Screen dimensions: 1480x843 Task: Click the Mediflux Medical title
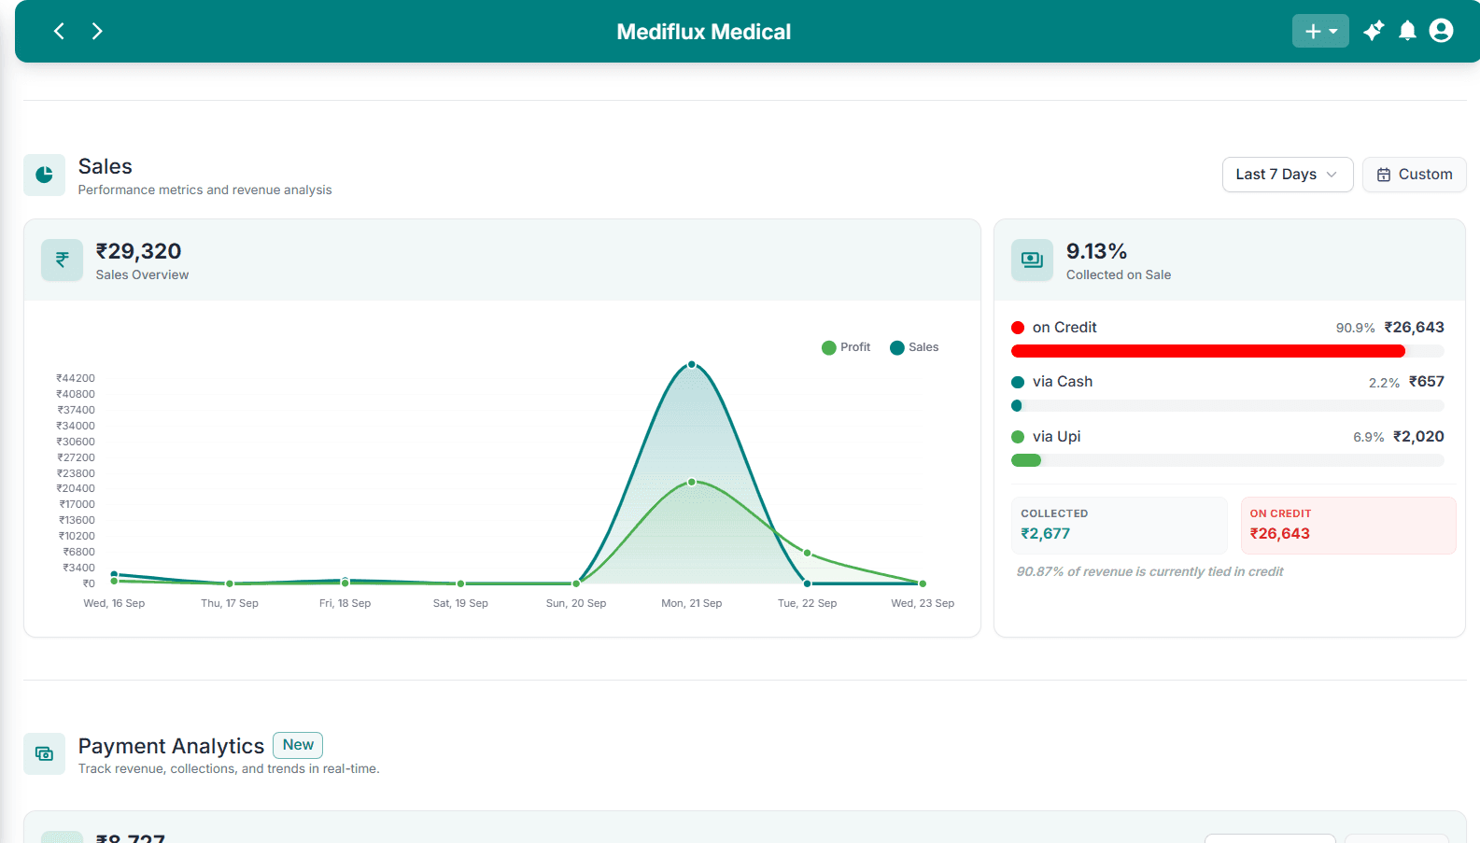704,32
